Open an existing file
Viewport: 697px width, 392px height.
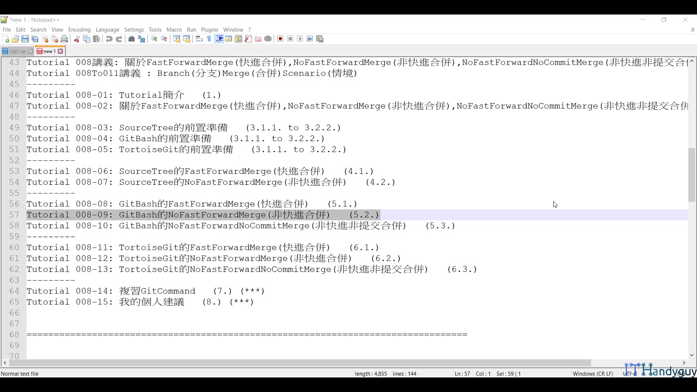pos(16,39)
